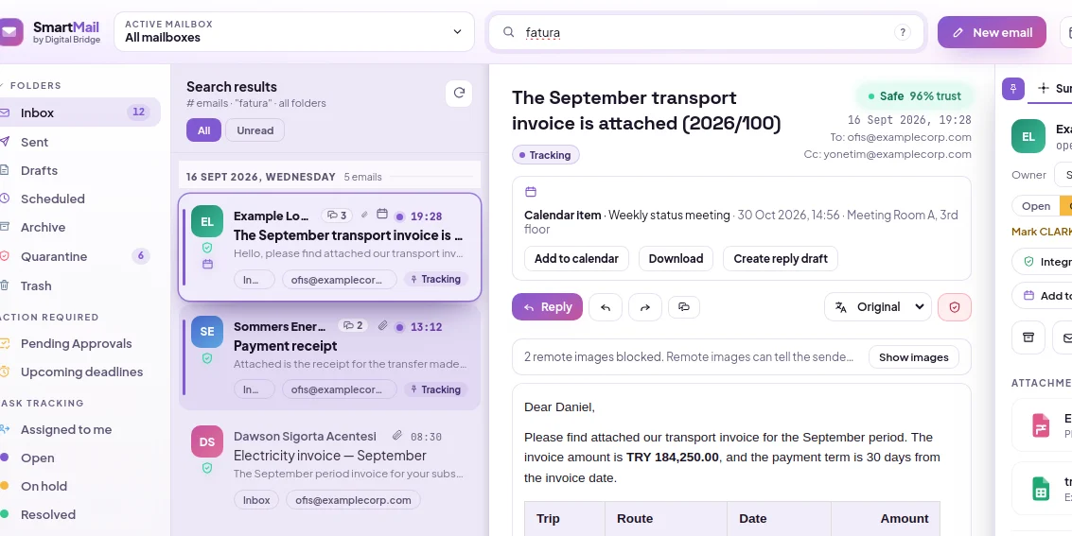1072x536 pixels.
Task: Select the Unread filter tab
Action: pos(255,130)
